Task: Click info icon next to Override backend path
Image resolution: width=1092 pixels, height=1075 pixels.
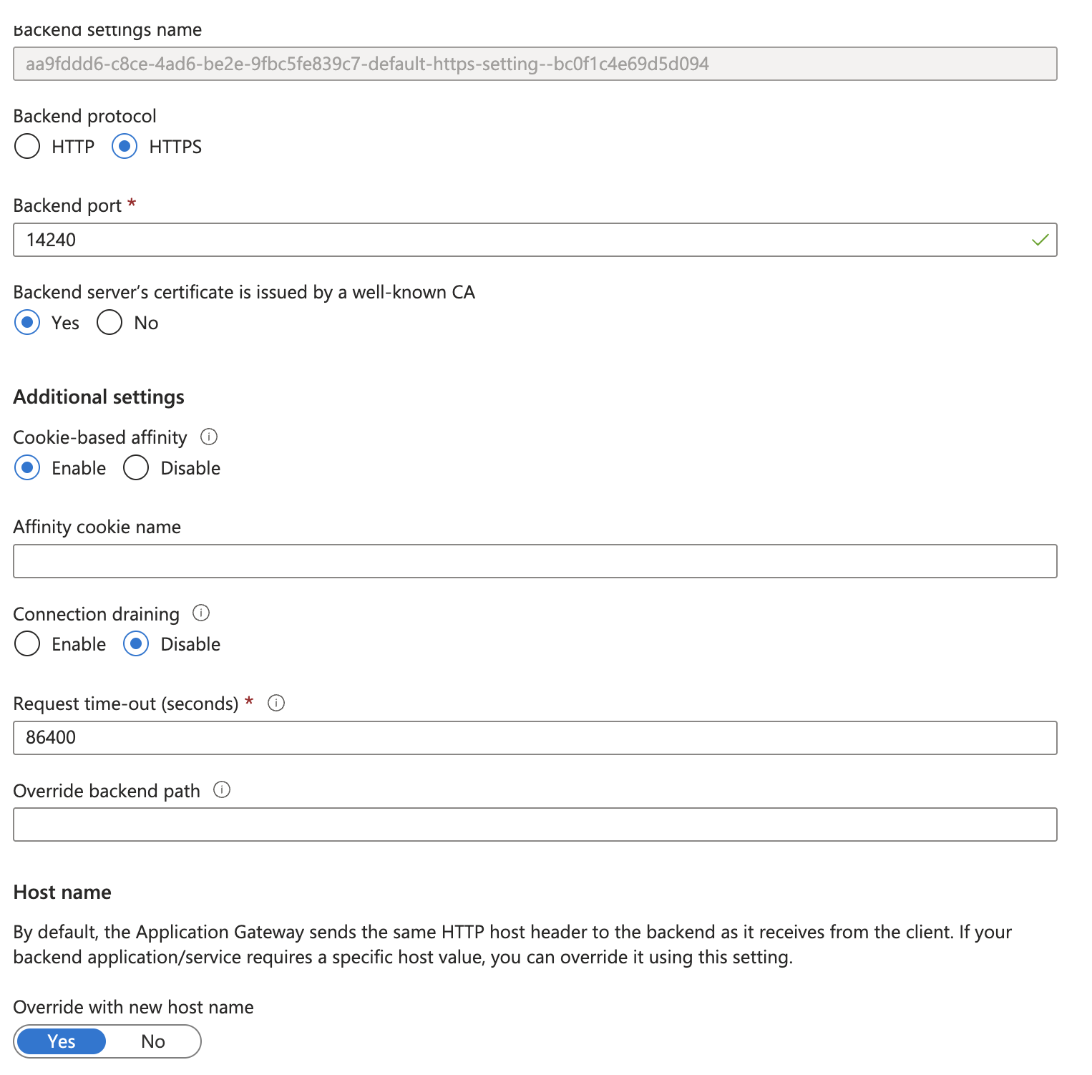Action: (x=222, y=789)
